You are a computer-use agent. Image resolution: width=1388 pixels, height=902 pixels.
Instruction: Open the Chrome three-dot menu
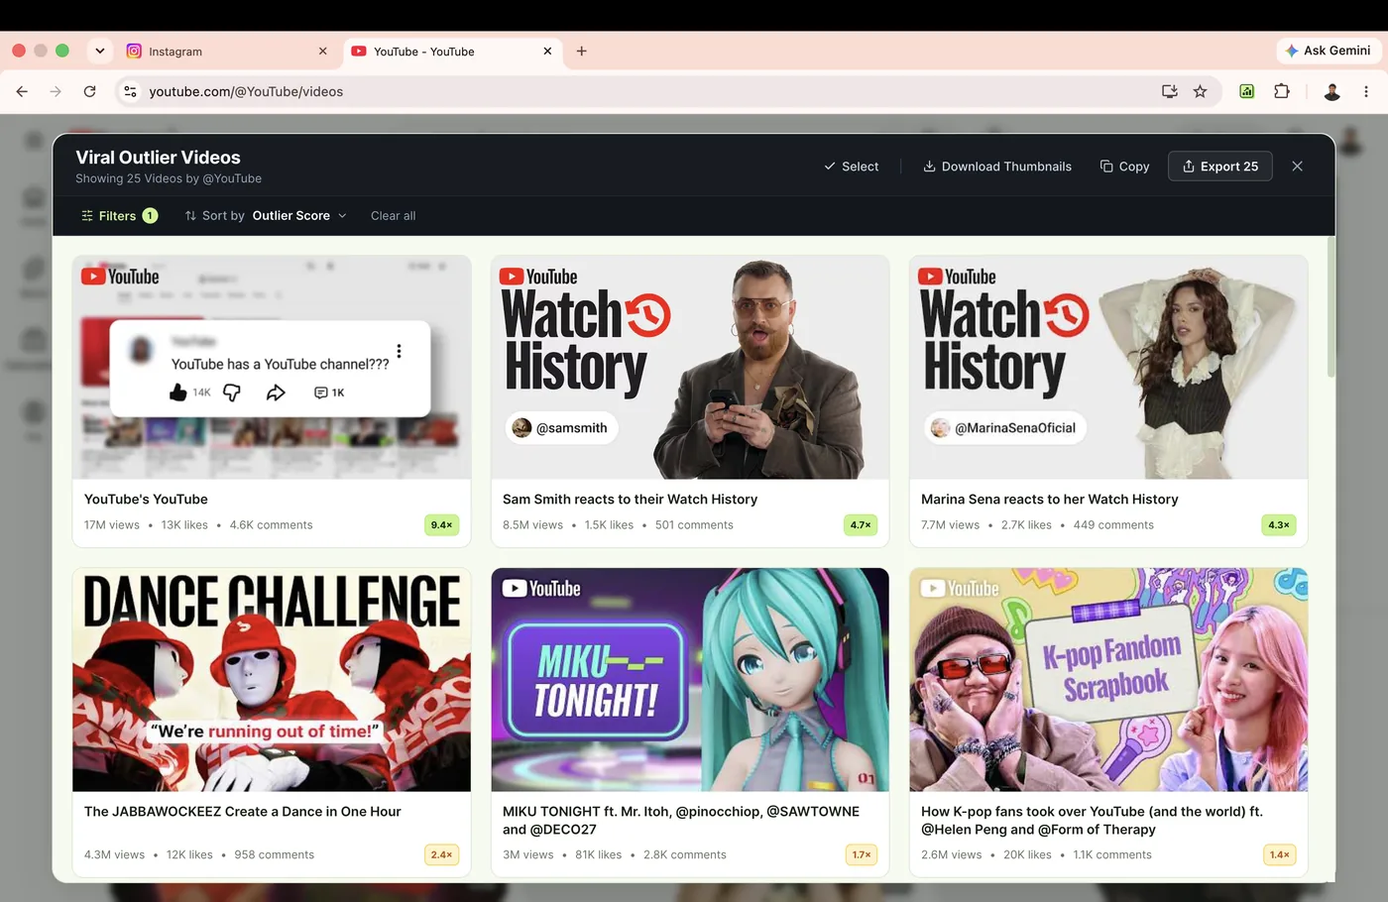pyautogui.click(x=1366, y=91)
